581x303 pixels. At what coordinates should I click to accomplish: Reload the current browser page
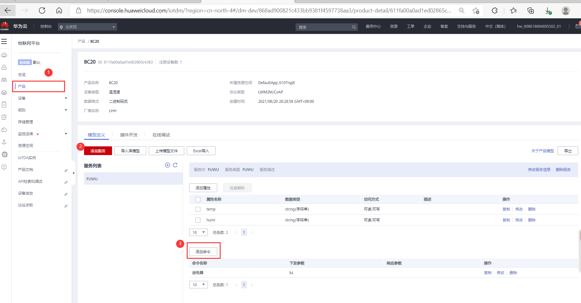pyautogui.click(x=42, y=11)
